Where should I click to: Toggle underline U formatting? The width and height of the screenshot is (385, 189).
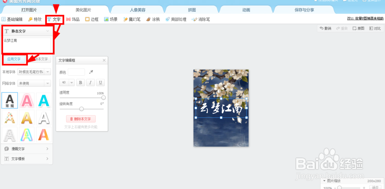[100, 83]
